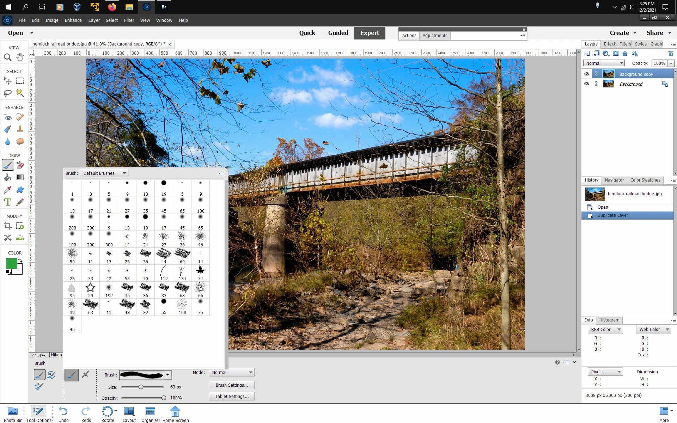Open the Filter menu
The width and height of the screenshot is (677, 423).
pos(129,20)
